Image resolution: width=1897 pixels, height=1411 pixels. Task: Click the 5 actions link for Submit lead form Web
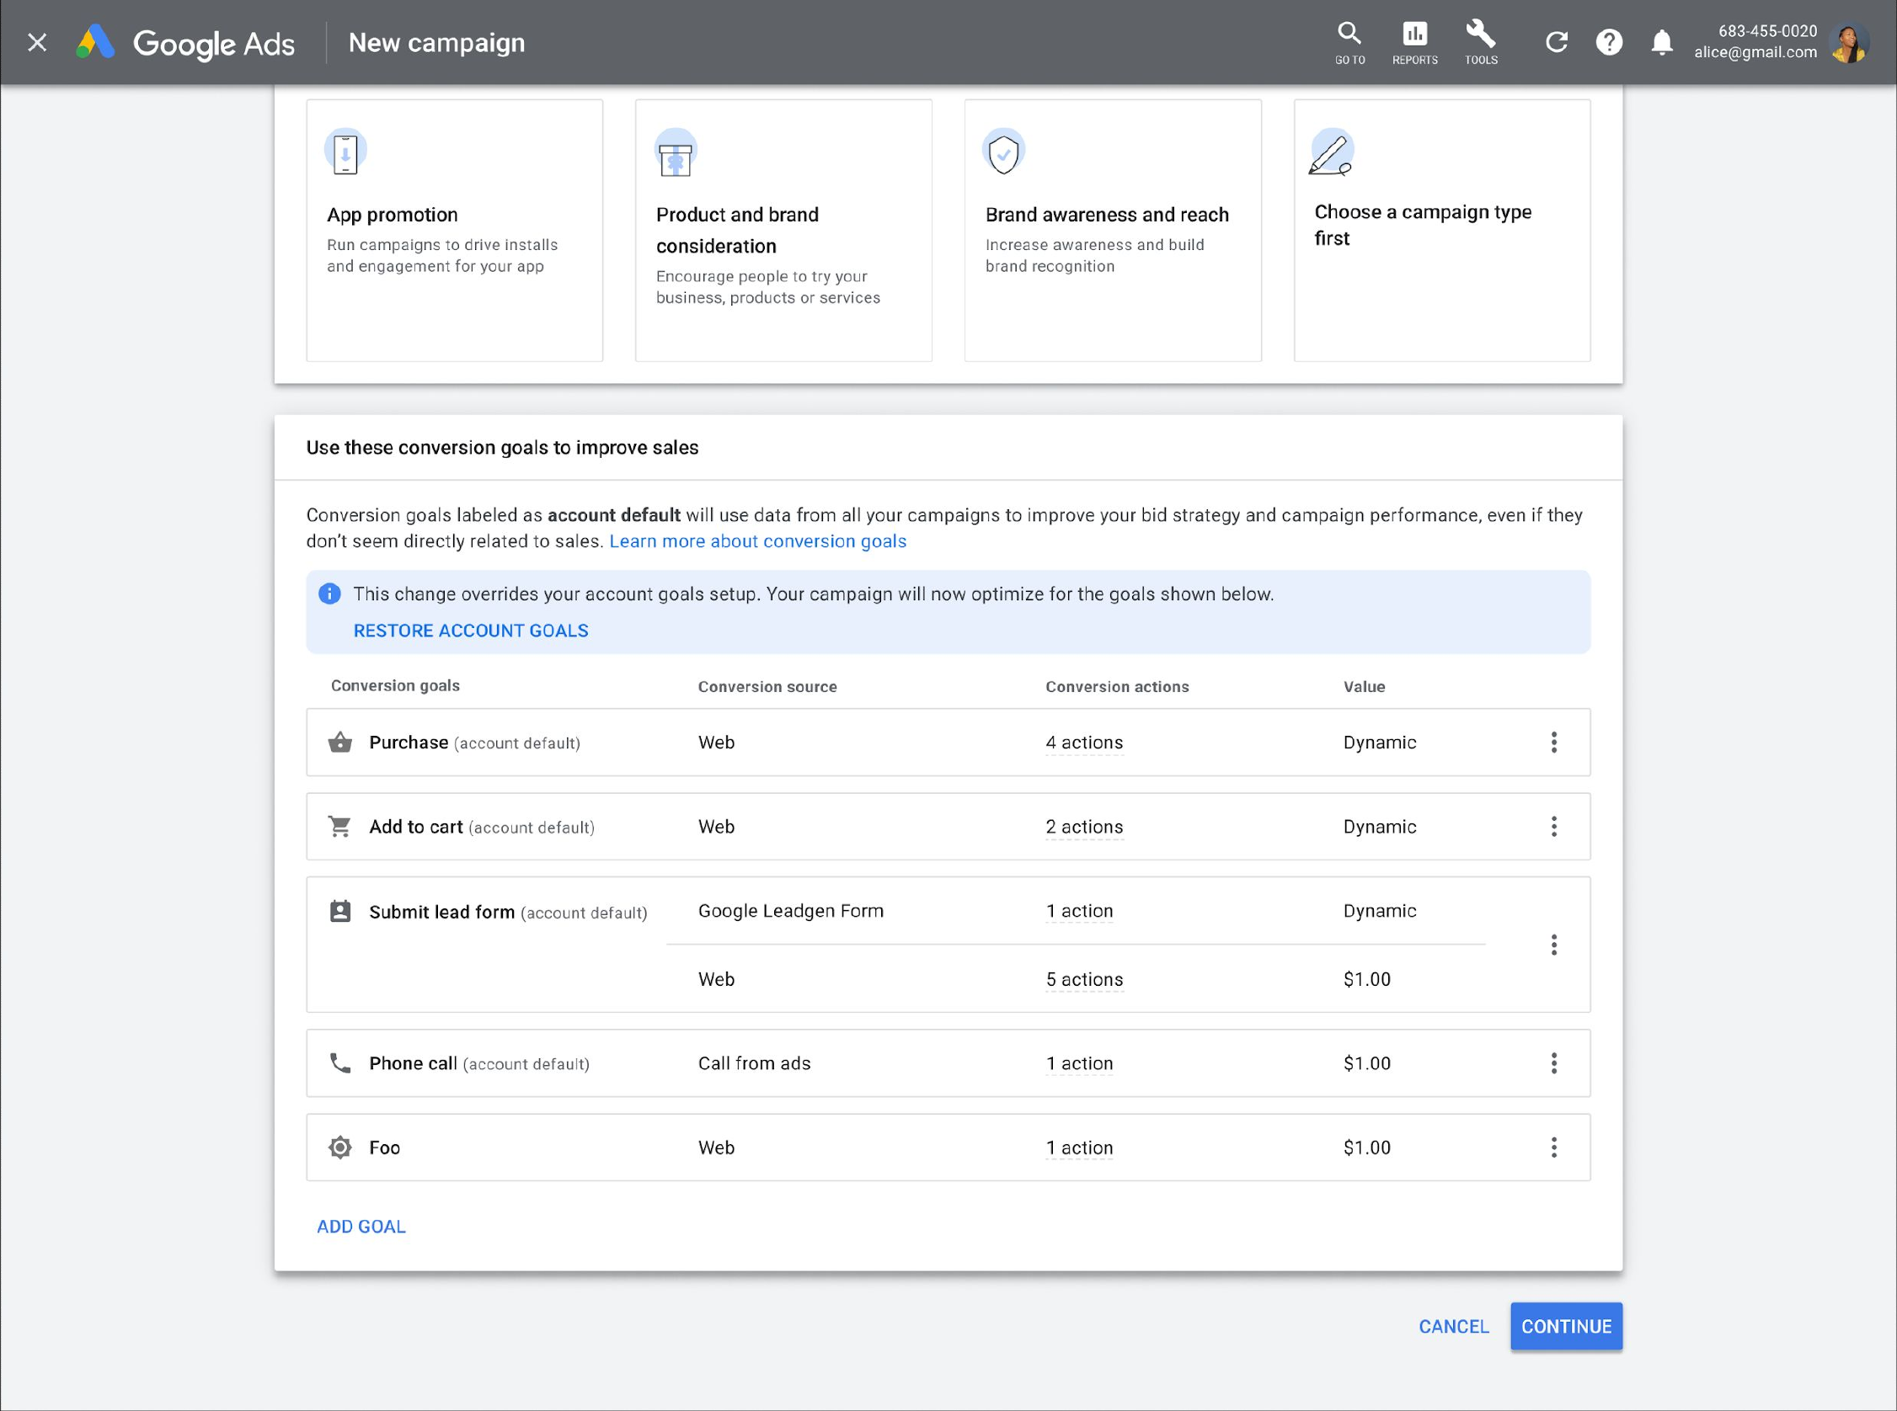pyautogui.click(x=1084, y=980)
